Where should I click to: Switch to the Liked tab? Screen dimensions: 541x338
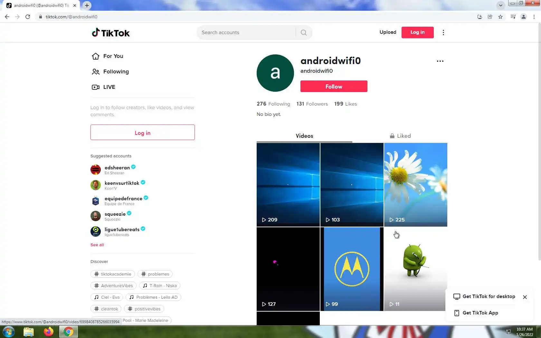400,136
